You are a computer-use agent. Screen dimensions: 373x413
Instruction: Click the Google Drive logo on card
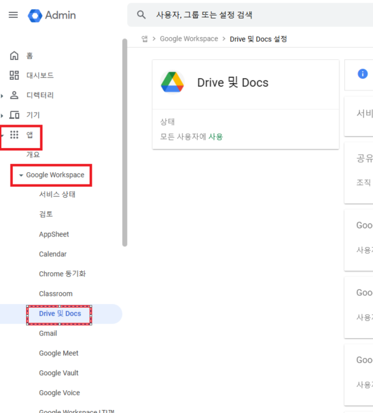coord(172,82)
